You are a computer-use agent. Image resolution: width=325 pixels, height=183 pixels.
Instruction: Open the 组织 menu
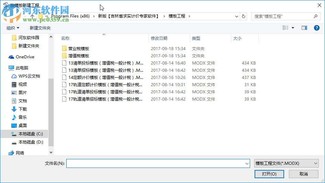pyautogui.click(x=13, y=28)
